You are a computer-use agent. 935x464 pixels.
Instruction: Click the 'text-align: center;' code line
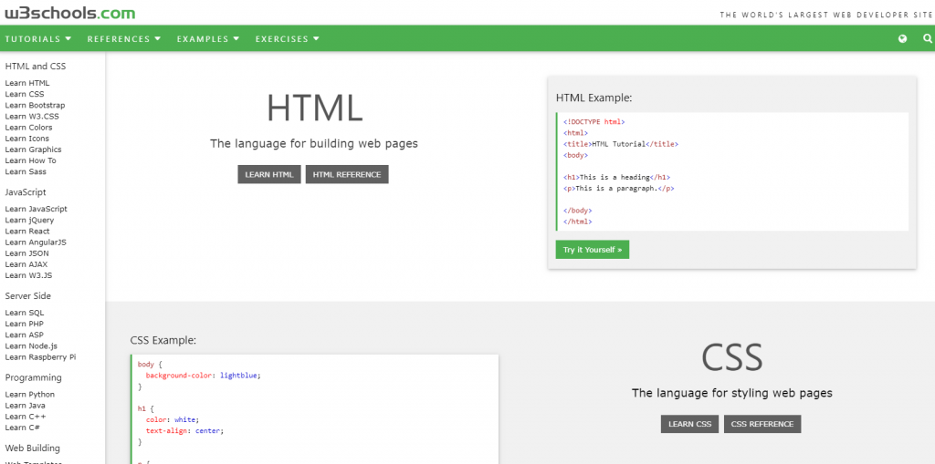click(x=184, y=430)
